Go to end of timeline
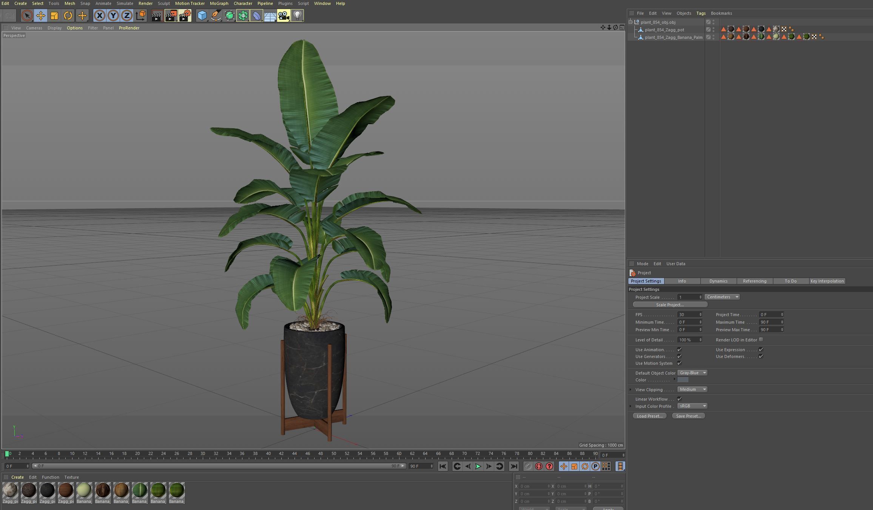The image size is (873, 510). (x=514, y=466)
